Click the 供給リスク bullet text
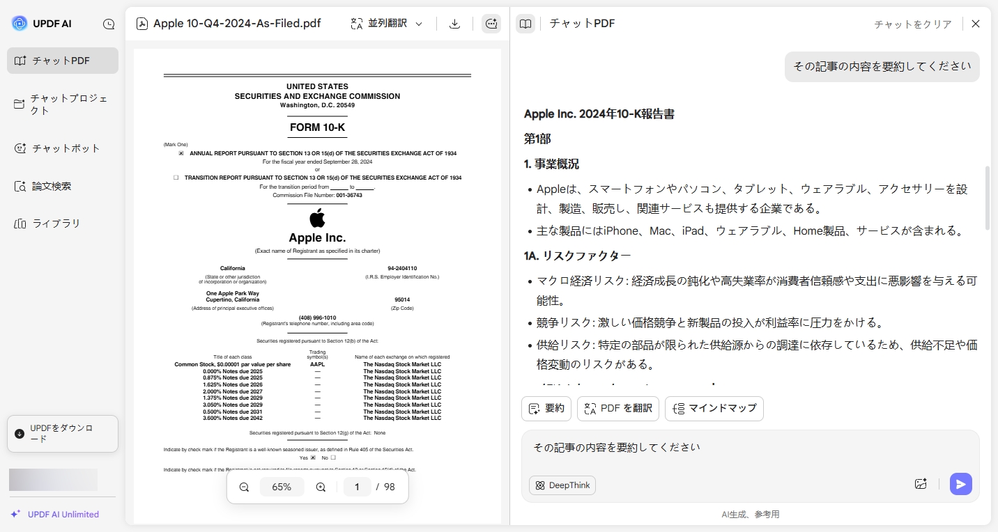Viewport: 998px width, 532px height. 757,354
